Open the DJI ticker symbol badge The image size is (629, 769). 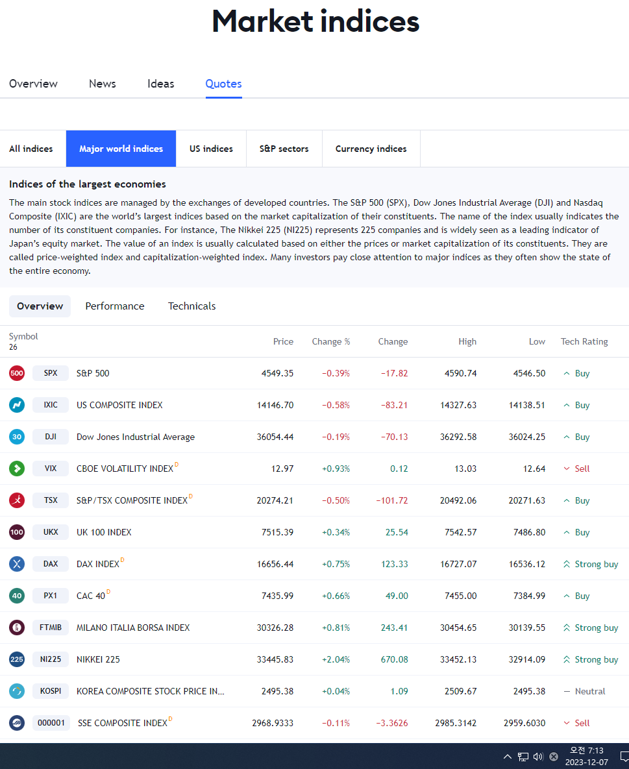[x=51, y=437]
